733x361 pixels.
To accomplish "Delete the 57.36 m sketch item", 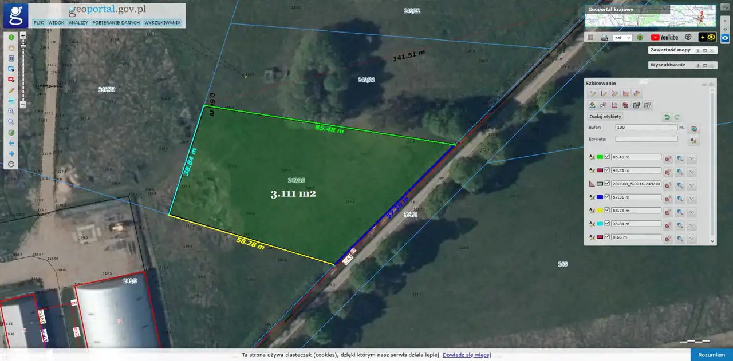I will [668, 197].
